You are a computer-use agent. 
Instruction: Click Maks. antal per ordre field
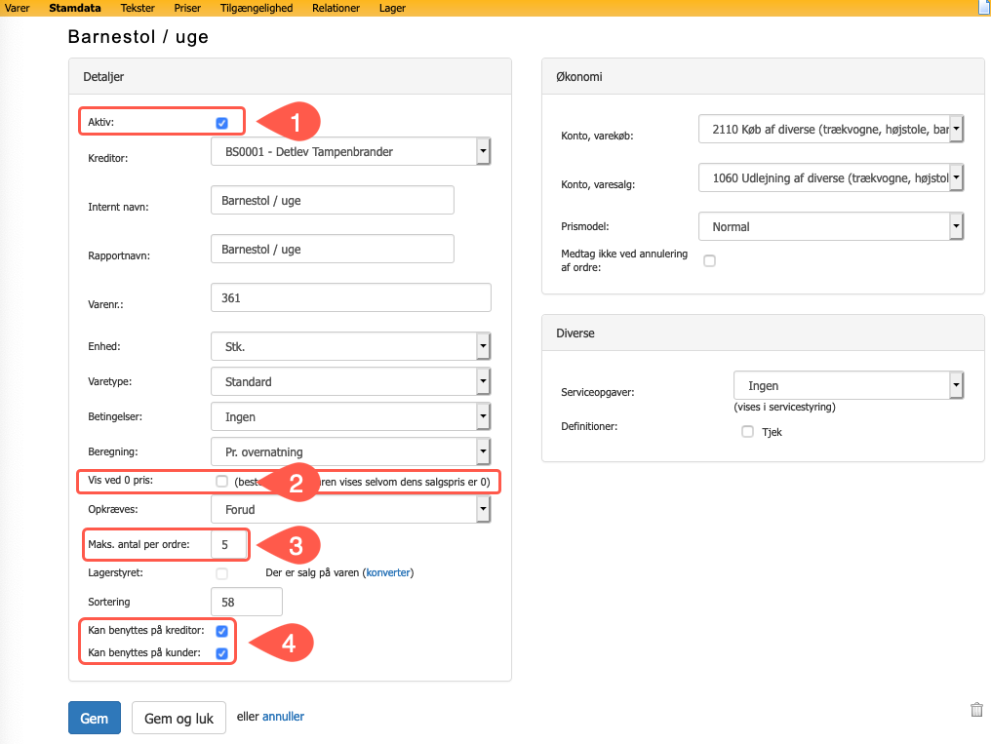coord(229,544)
